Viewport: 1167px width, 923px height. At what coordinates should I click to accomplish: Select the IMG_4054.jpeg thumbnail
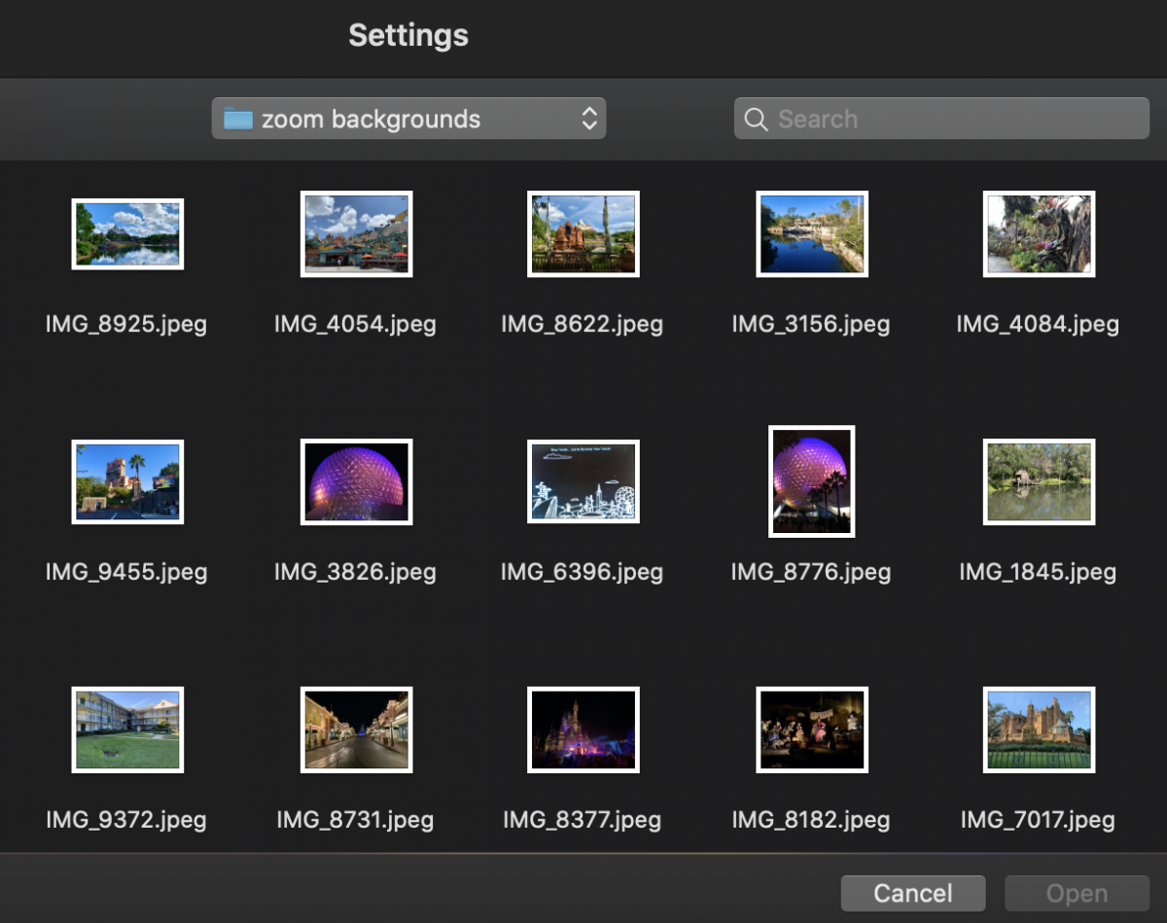click(356, 233)
